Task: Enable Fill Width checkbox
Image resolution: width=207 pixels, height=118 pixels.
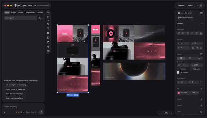Action: click(x=178, y=69)
